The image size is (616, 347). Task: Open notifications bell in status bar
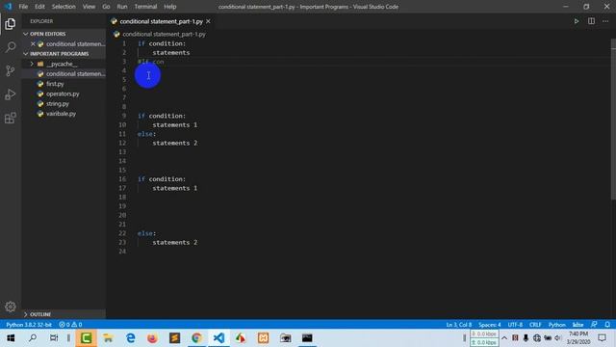pyautogui.click(x=607, y=325)
